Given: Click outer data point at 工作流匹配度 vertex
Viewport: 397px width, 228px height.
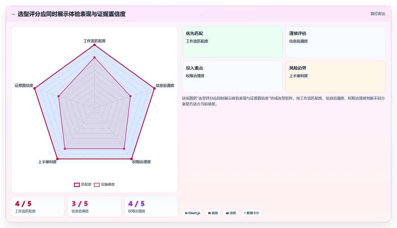Looking at the screenshot, I should pos(94,45).
